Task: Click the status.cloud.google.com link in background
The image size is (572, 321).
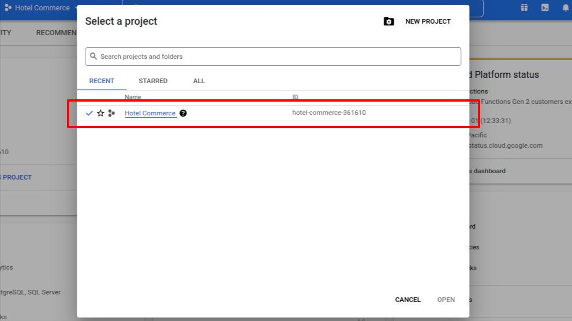Action: (506, 145)
